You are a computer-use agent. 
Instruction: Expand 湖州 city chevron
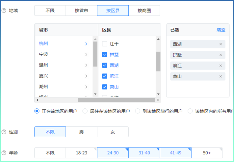click(86, 87)
